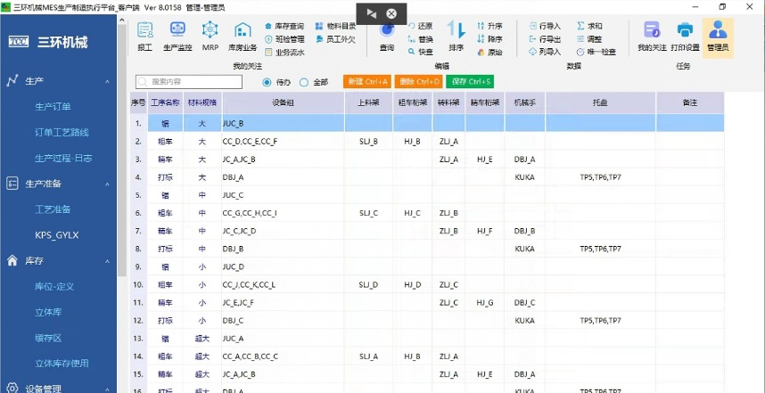Collapse the 生产准备 sidebar section chevron

click(107, 184)
